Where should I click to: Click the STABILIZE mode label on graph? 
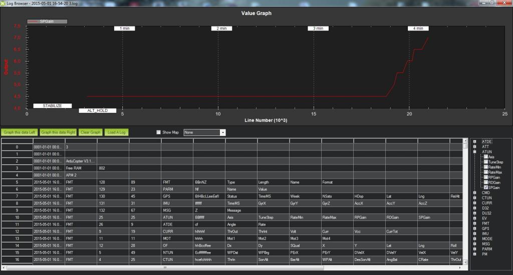click(52, 106)
